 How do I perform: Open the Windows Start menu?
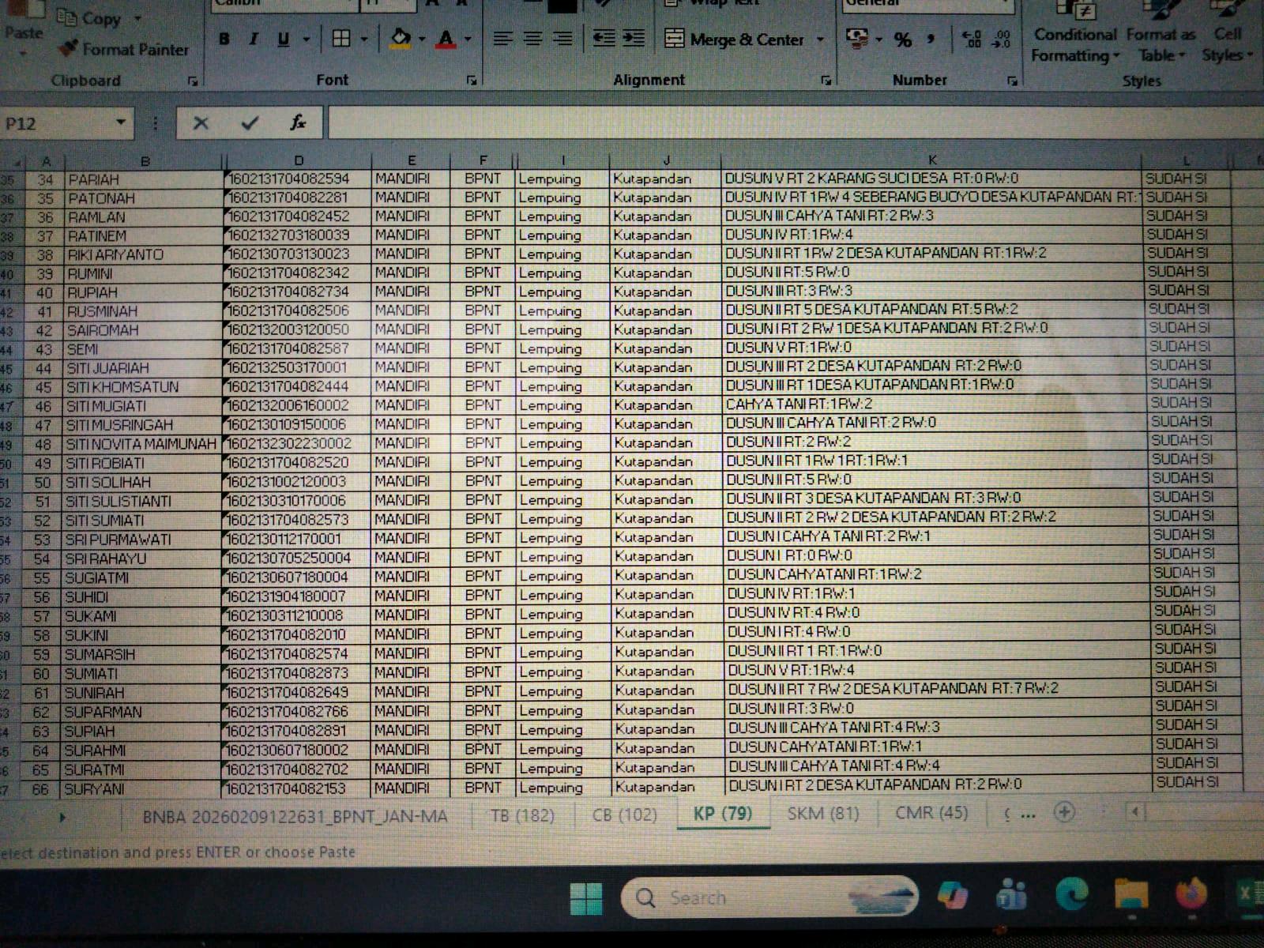(x=586, y=898)
